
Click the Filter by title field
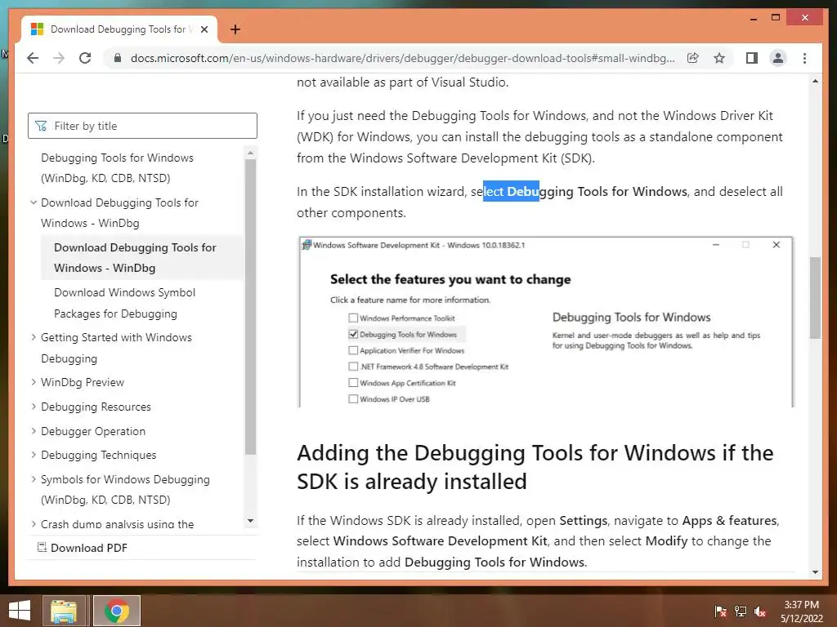(x=142, y=126)
